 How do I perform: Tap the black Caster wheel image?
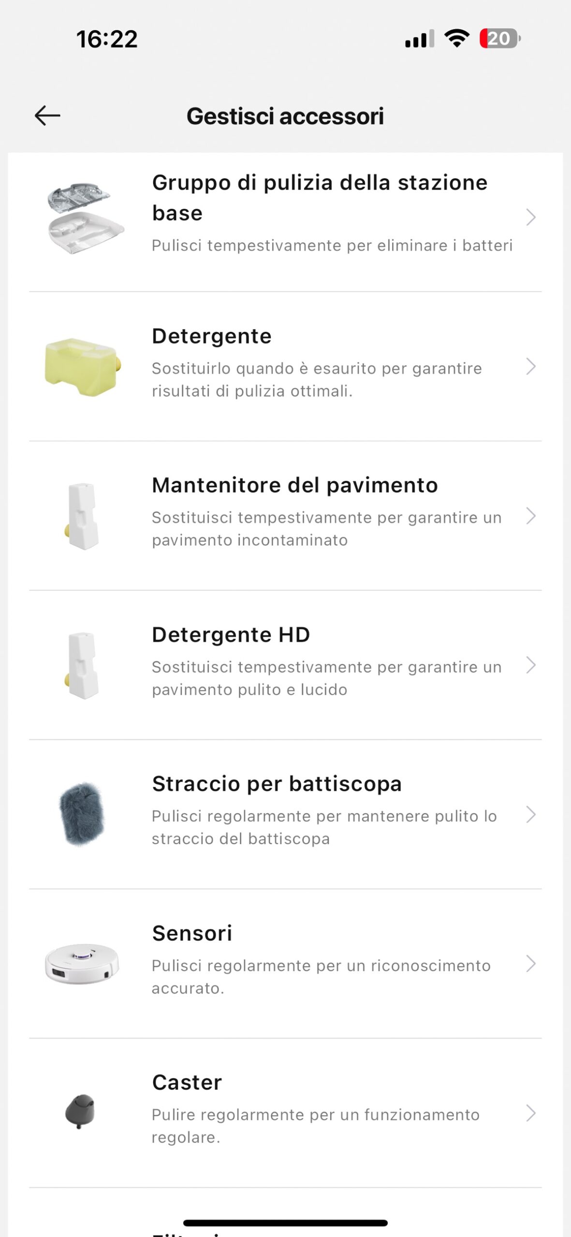click(80, 1112)
